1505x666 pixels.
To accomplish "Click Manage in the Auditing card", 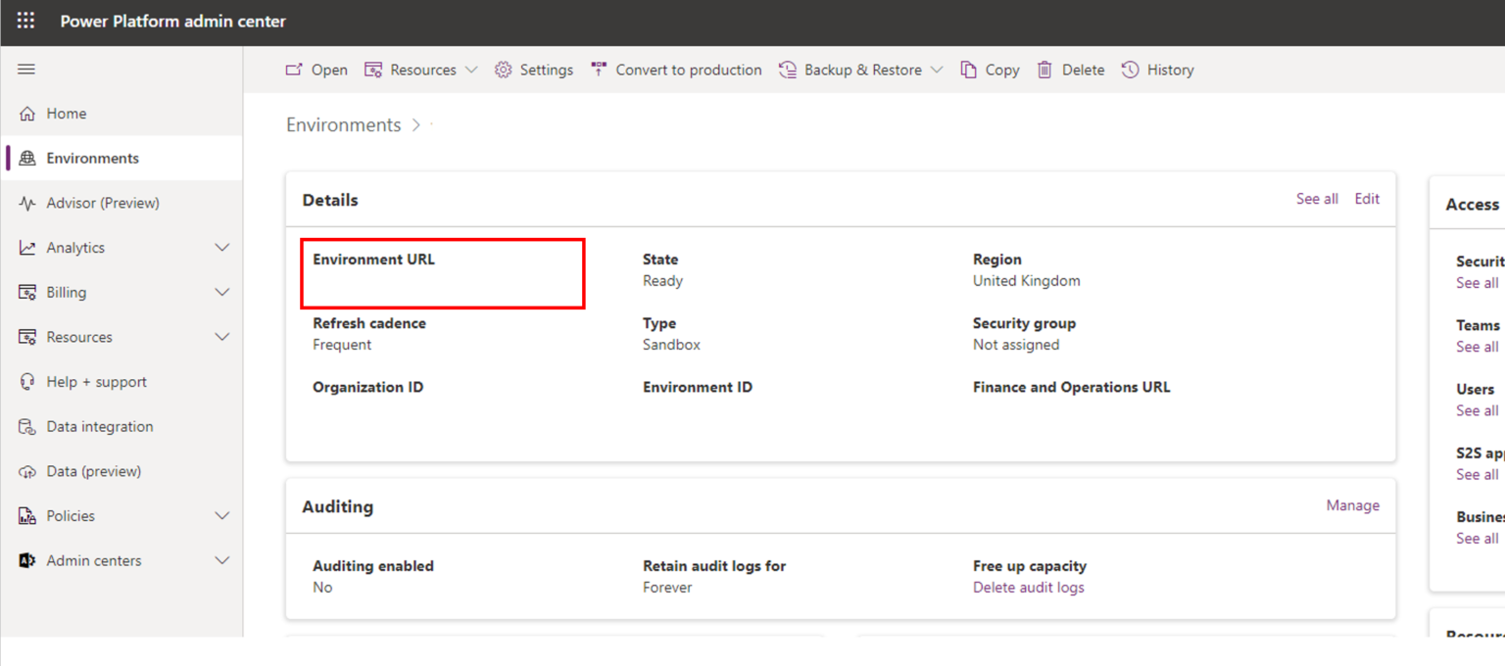I will [x=1353, y=505].
